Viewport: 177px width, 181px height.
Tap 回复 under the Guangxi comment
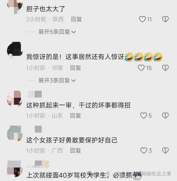tap(75, 151)
